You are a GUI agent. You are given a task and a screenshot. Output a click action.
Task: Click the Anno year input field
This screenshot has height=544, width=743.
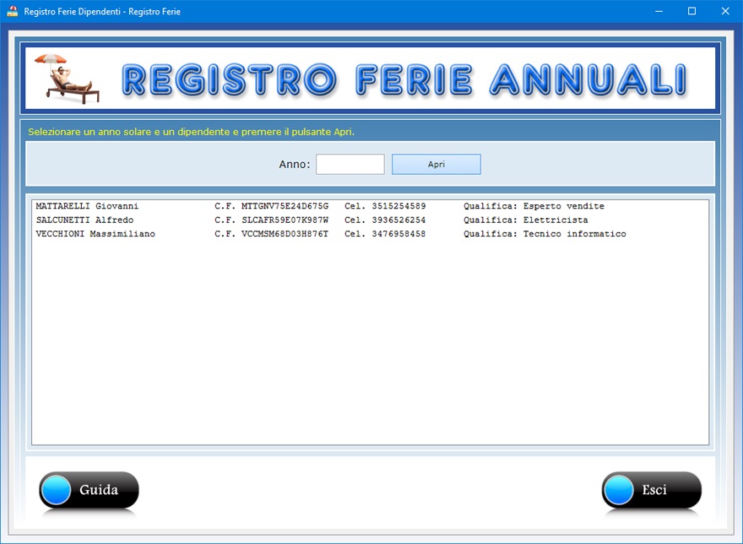point(350,164)
